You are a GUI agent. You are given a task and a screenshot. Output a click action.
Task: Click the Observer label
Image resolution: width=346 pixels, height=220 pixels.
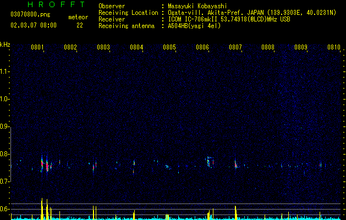(112, 6)
